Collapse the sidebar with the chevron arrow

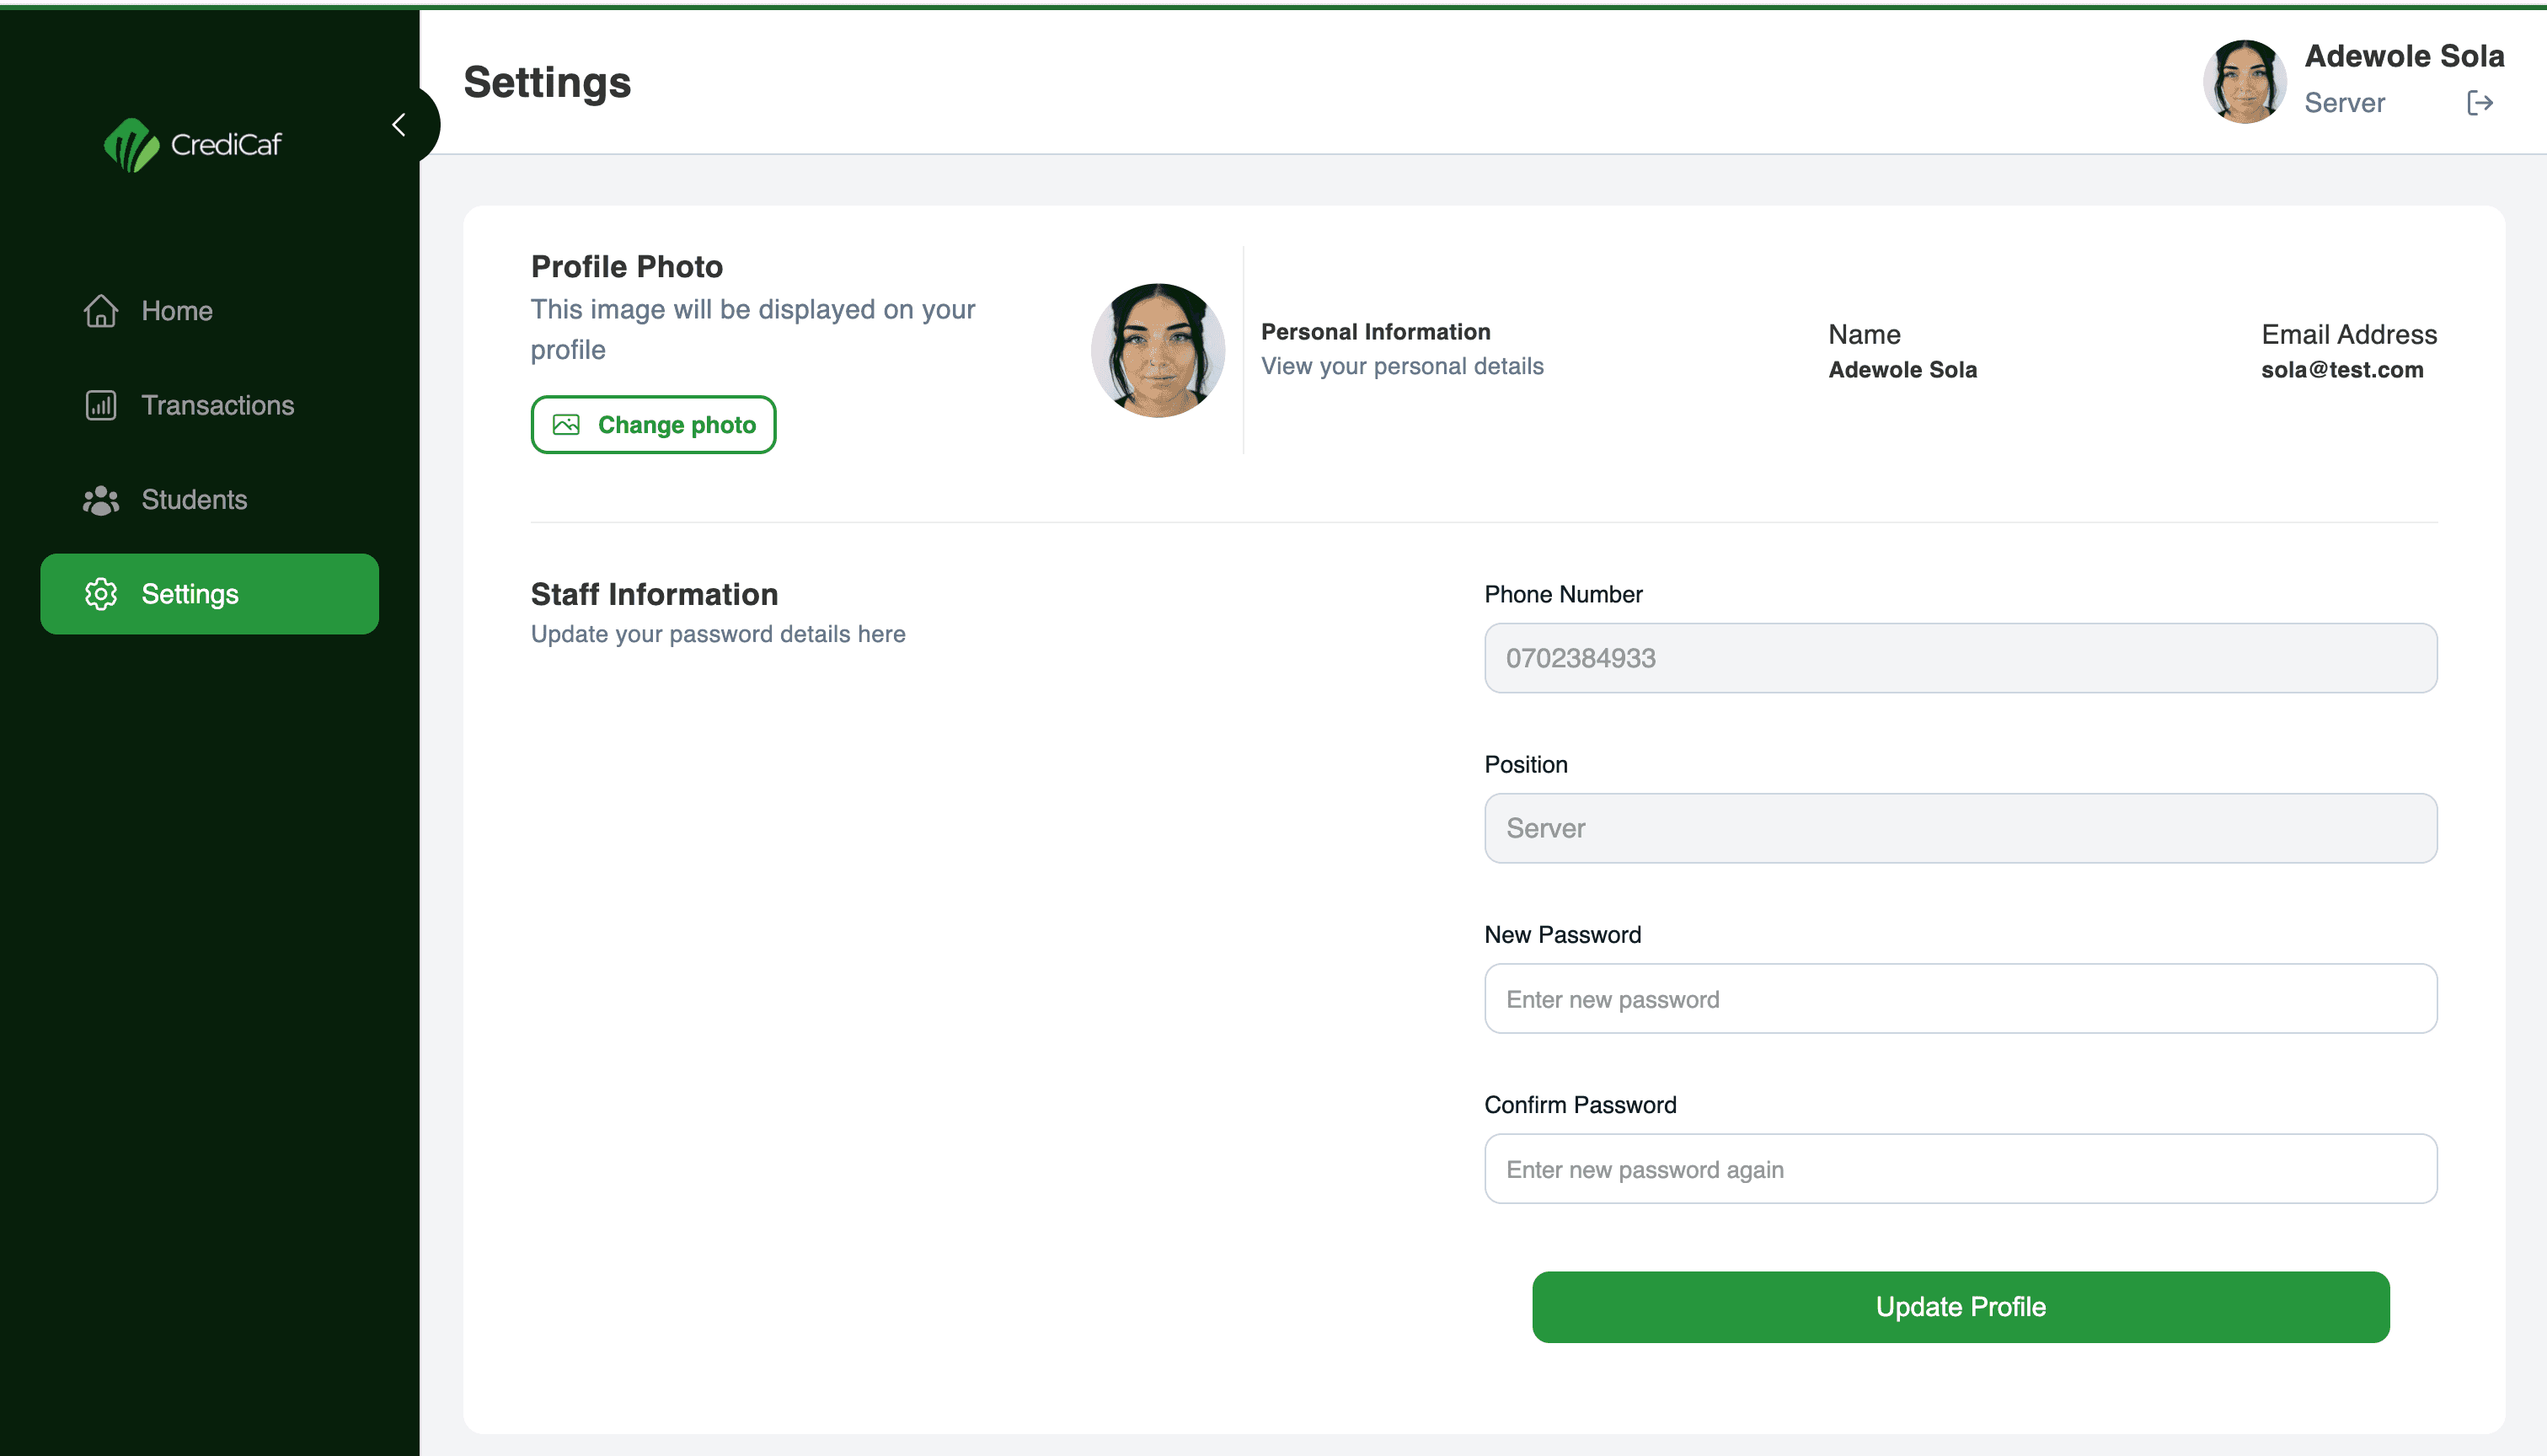pos(399,125)
